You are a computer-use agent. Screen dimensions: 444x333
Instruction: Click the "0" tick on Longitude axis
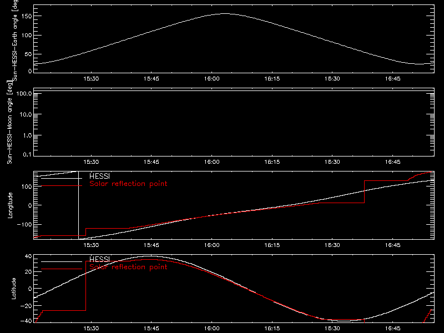point(30,205)
